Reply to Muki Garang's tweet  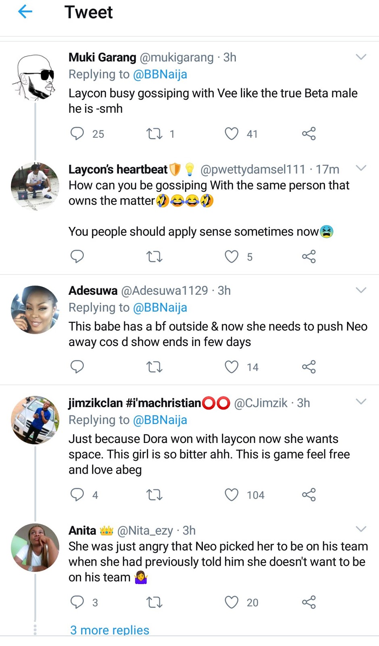[x=77, y=134]
